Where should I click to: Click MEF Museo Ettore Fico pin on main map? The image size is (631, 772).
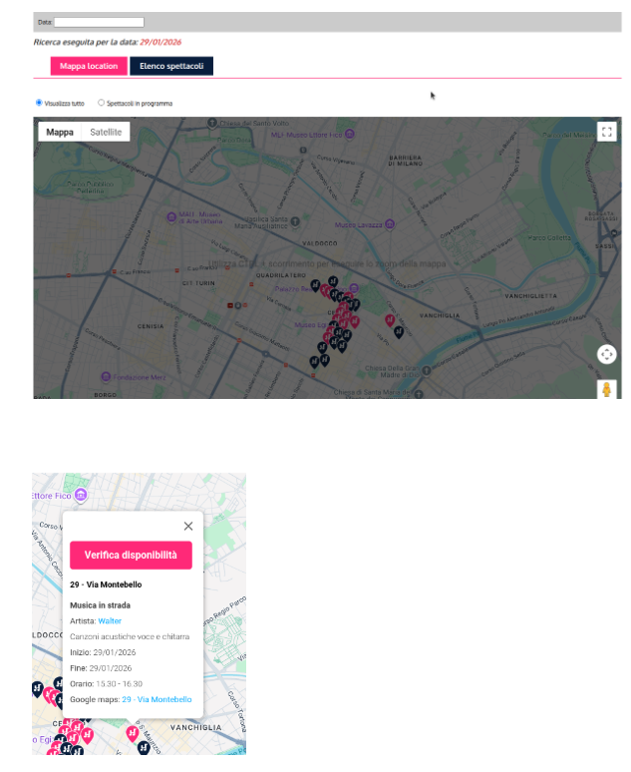coord(349,134)
